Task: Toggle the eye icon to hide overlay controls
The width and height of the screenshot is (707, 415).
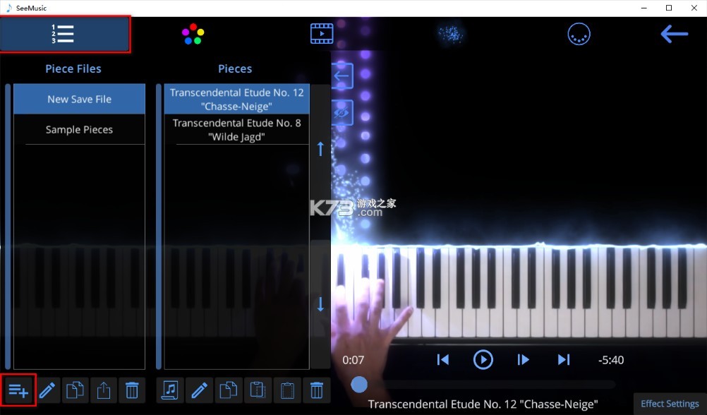Action: pos(342,113)
